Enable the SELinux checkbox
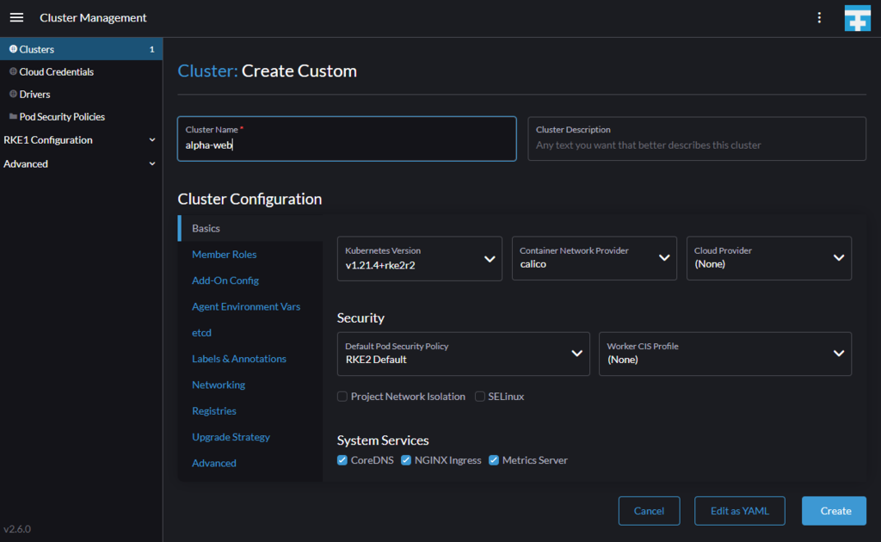The height and width of the screenshot is (542, 881). click(x=480, y=397)
